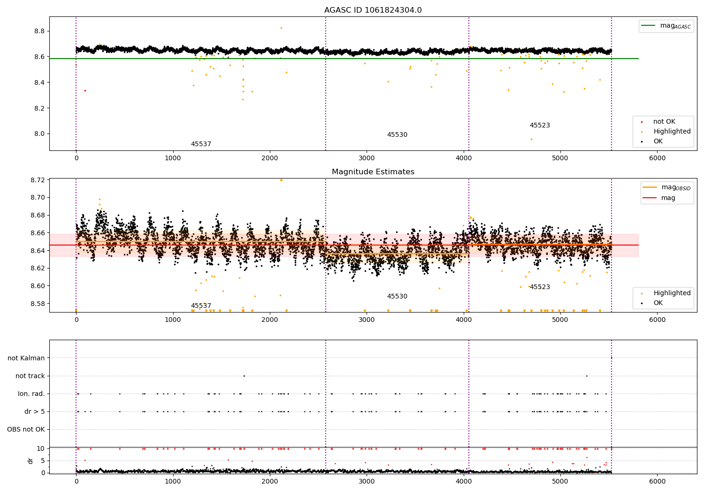Click the red 'mag' legend entry
Viewport: 704px width, 492px height.
point(659,198)
